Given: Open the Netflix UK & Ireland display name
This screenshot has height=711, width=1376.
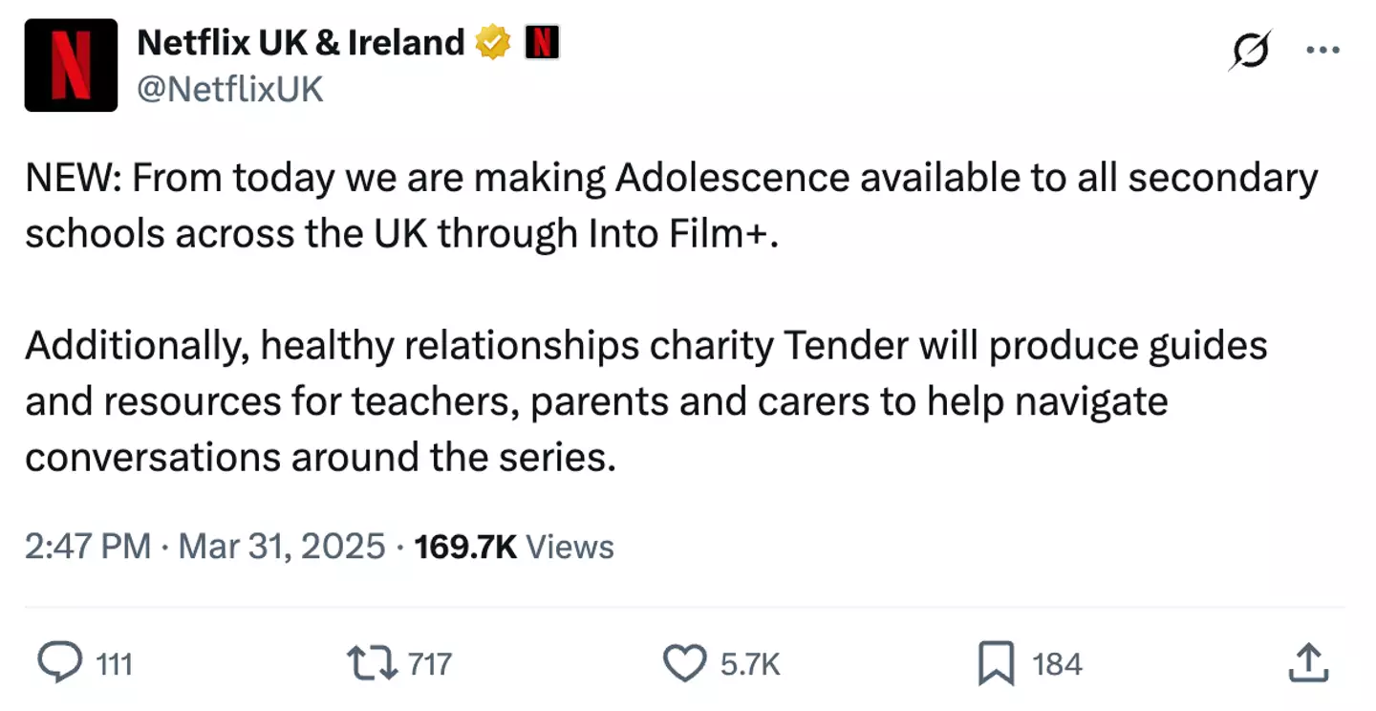Looking at the screenshot, I should pos(301,43).
